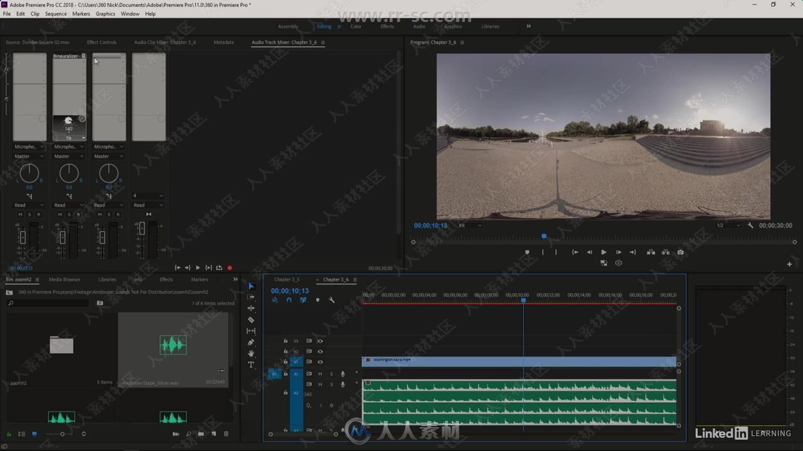Add marker in Program monitor

[527, 252]
